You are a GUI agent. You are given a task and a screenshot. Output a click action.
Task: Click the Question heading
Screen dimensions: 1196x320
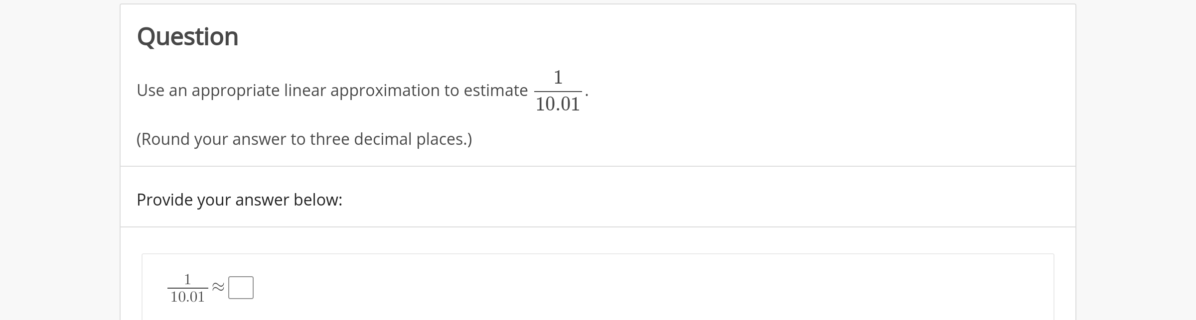coord(188,37)
